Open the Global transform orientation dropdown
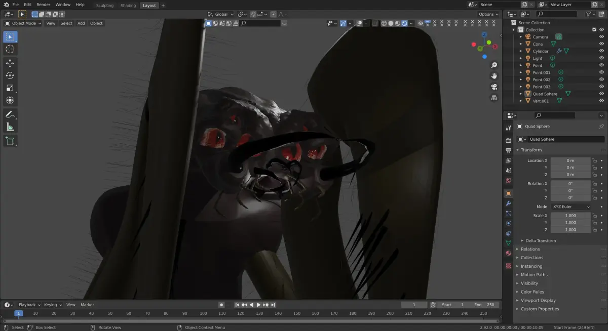Viewport: 608px width, 331px height. click(x=221, y=14)
